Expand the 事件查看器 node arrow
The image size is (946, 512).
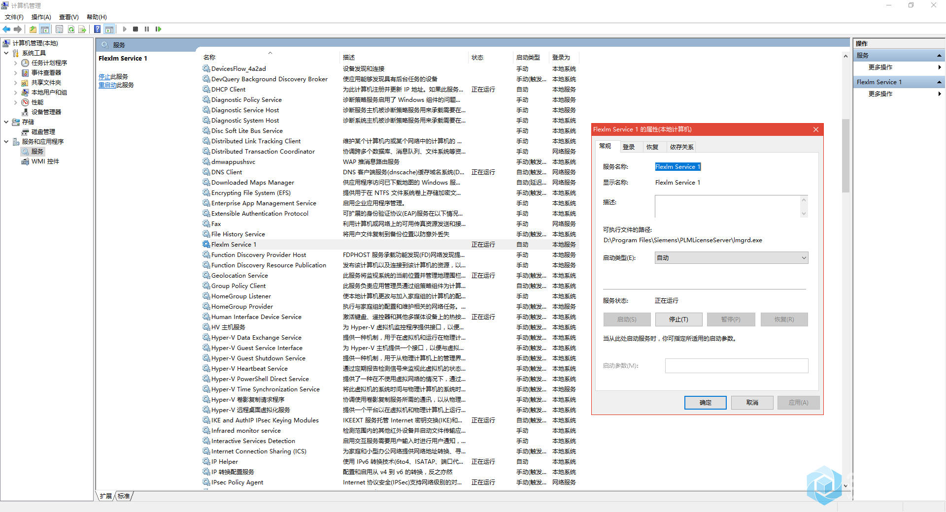(x=15, y=73)
